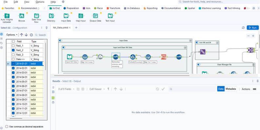
Task: Enable Use commas as decimal separators
Action: coord(7,126)
